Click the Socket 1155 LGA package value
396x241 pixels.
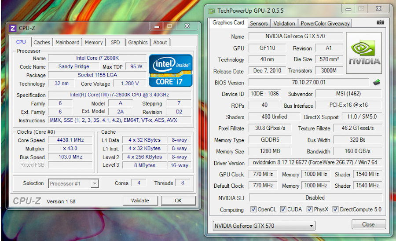coord(98,75)
